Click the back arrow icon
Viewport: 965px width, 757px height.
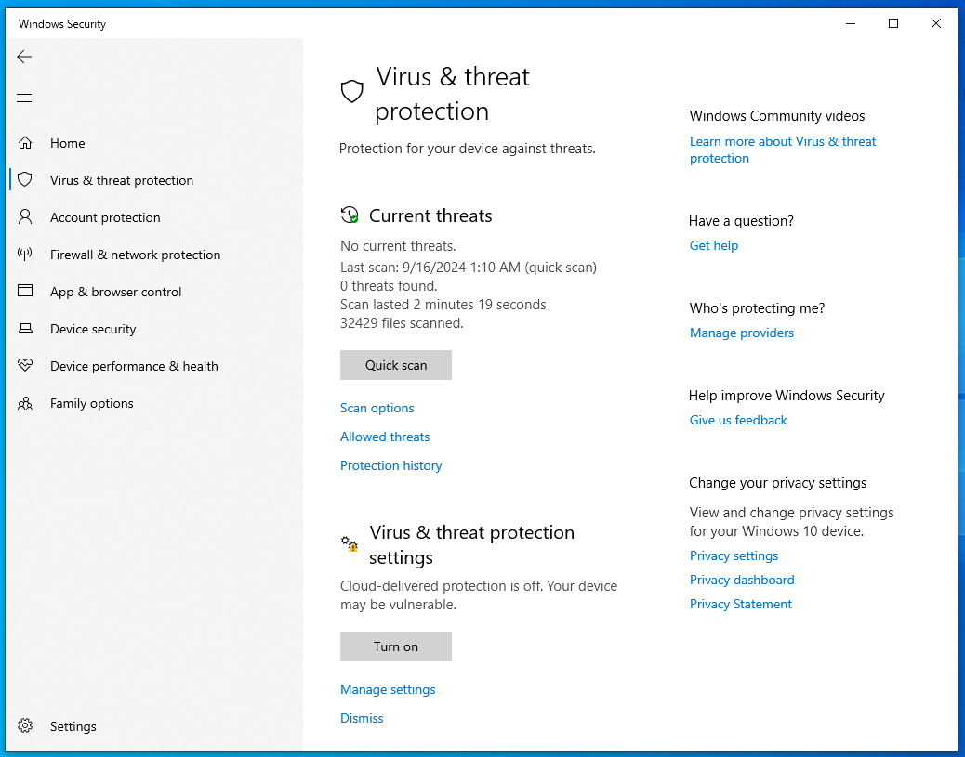click(24, 57)
